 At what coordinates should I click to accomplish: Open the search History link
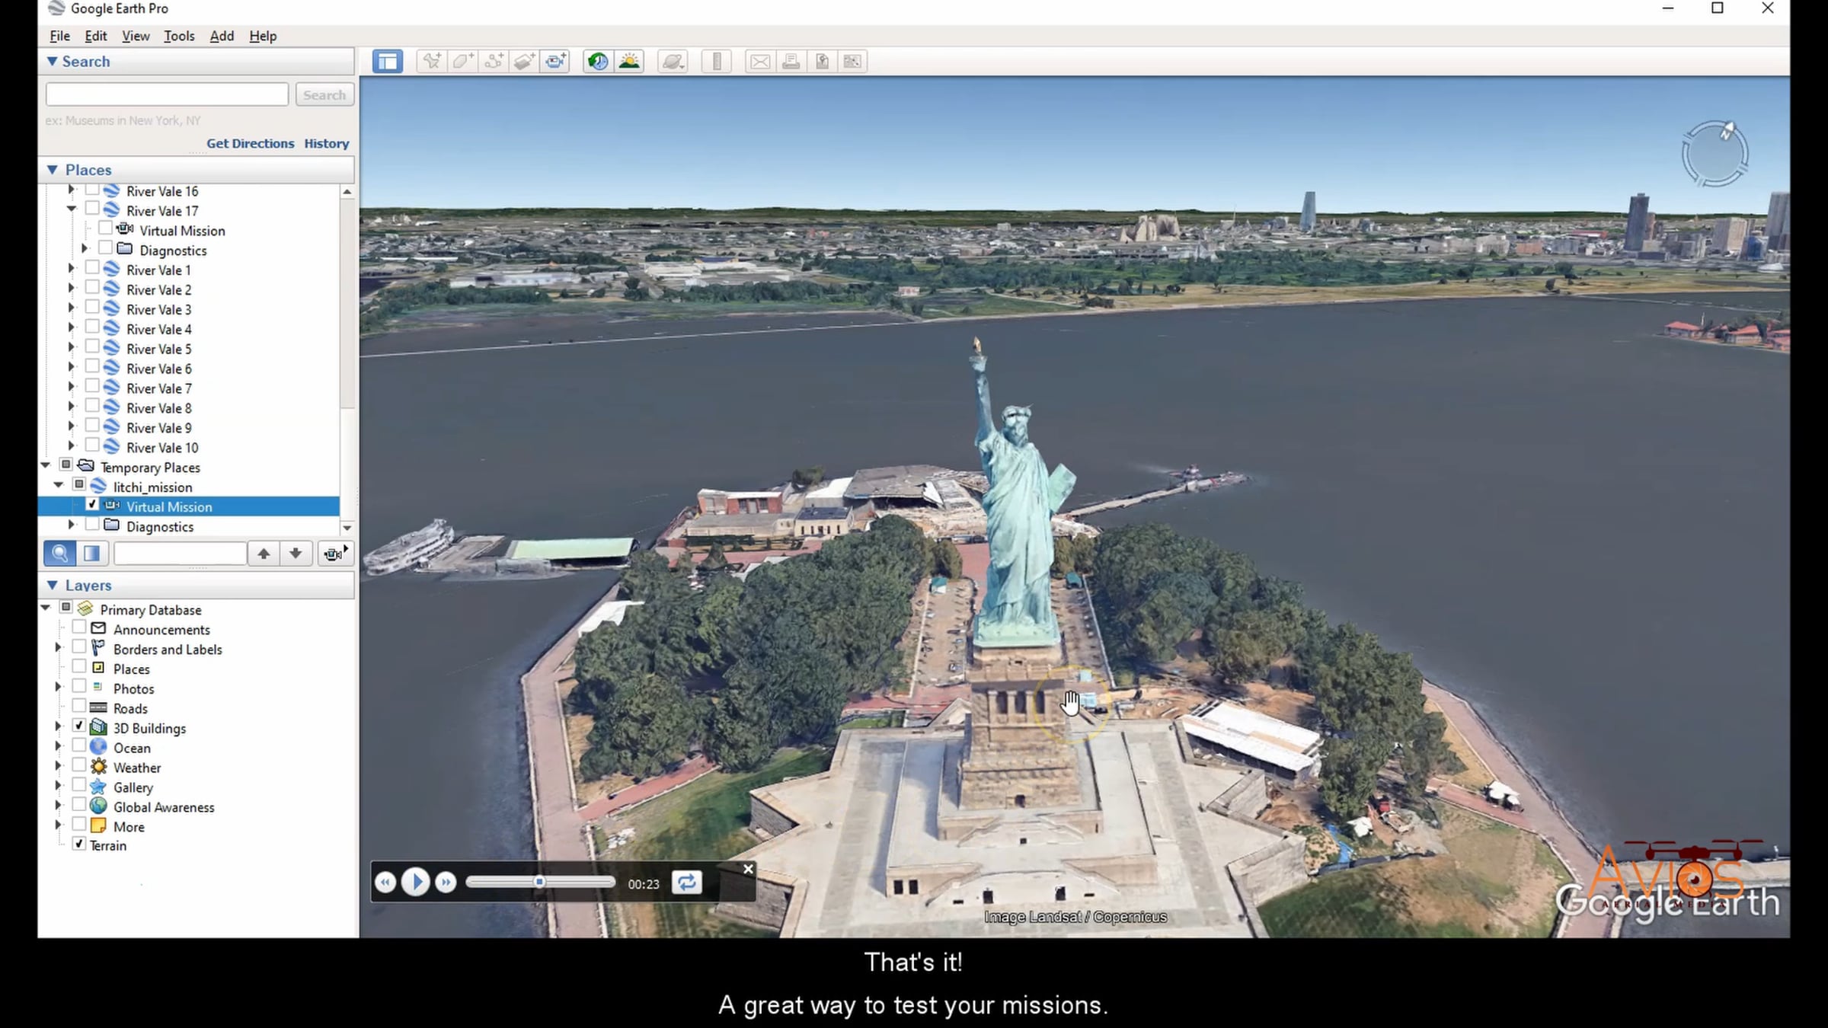click(x=326, y=144)
